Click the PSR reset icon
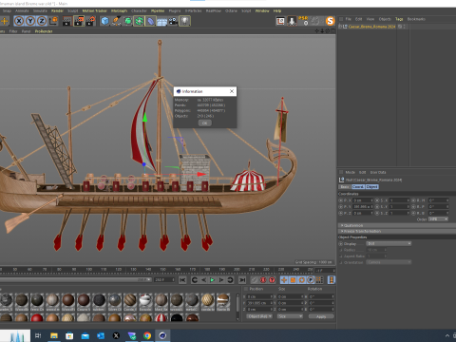The image size is (456, 342). 304,21
